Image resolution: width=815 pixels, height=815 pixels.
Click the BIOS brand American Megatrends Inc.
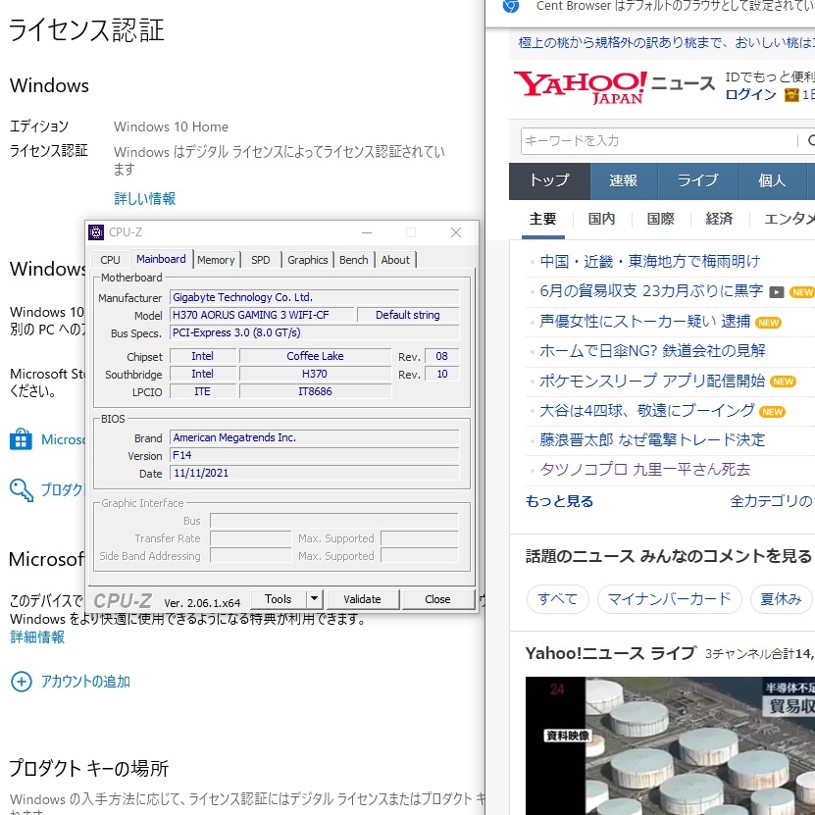315,437
